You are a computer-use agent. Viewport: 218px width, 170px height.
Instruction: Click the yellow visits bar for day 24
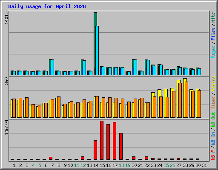coord(159,103)
